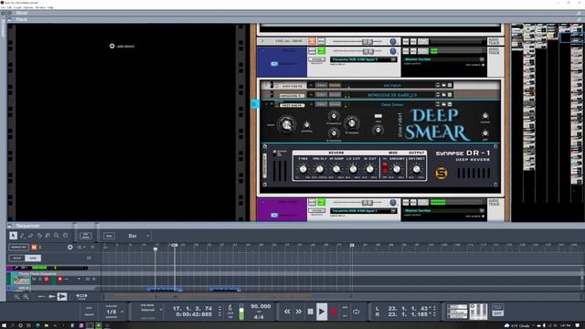Toggle the red MOD On switch on DR-1
This screenshot has height=329, width=585.
coord(385,168)
